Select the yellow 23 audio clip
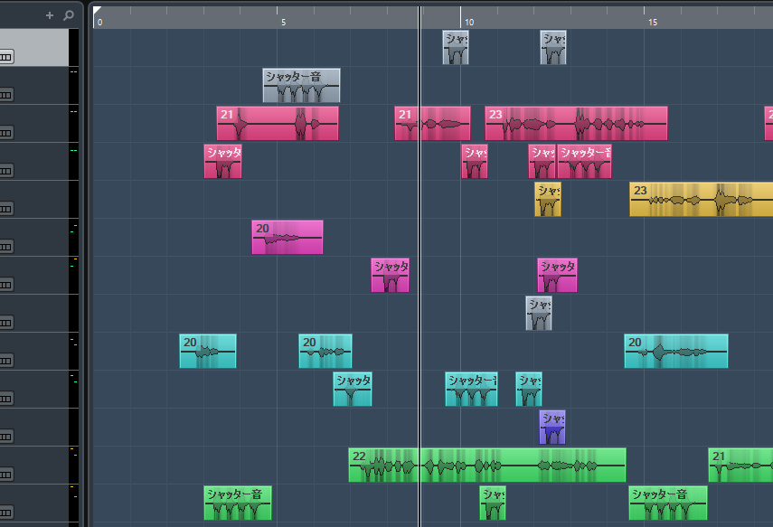Screen dimensions: 773x527 click(701, 199)
